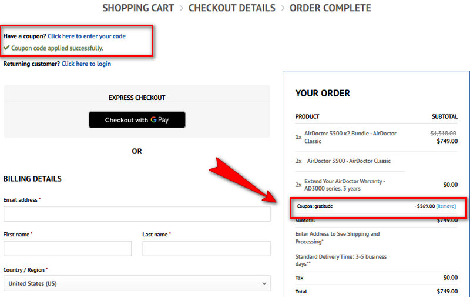
Task: Open the Country / Region dropdown
Action: point(137,283)
